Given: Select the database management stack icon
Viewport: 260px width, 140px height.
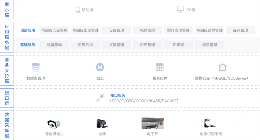Looking at the screenshot, I should (x=35, y=67).
